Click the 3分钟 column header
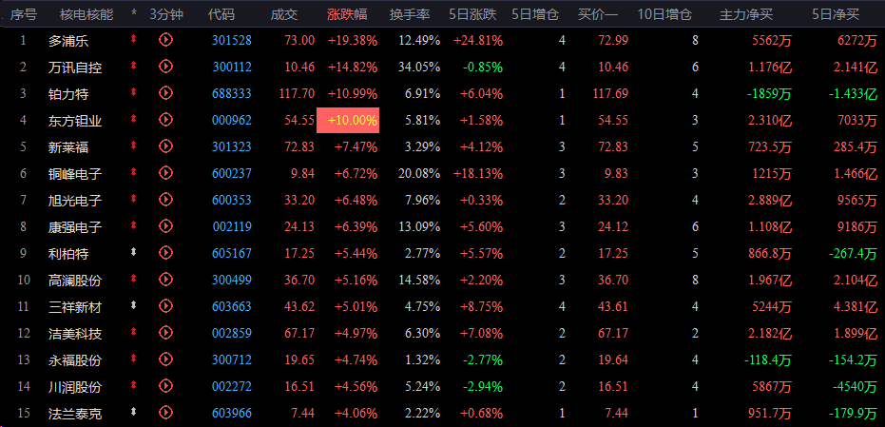This screenshot has height=427, width=885. (166, 14)
